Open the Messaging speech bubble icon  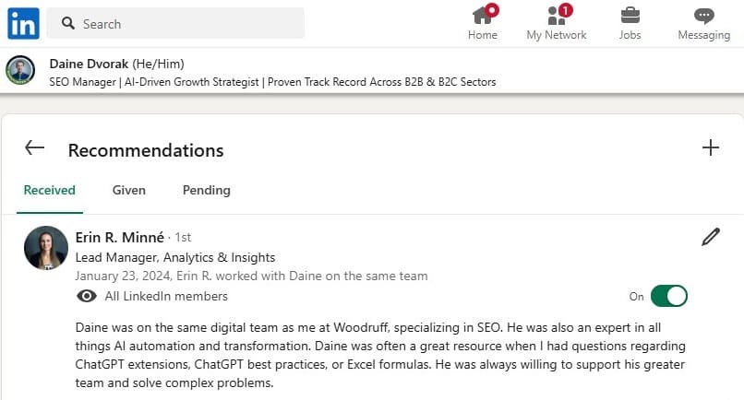pyautogui.click(x=703, y=16)
